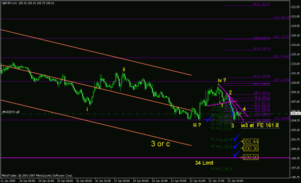
Task: Click the current price tag 205.81
Action: point(296,114)
